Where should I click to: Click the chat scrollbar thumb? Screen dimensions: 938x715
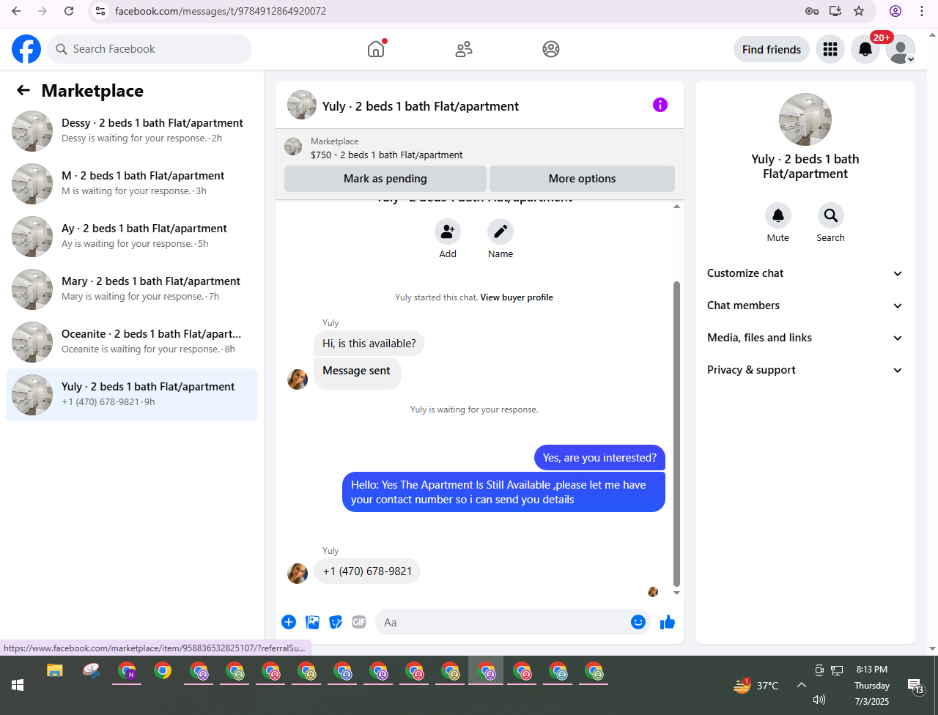click(x=676, y=434)
